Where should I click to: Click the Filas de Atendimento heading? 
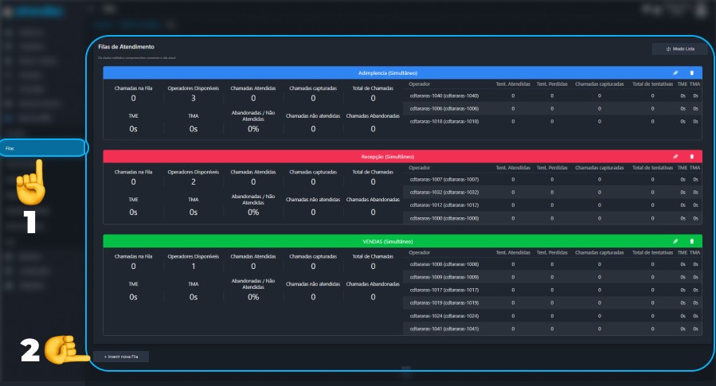click(126, 46)
